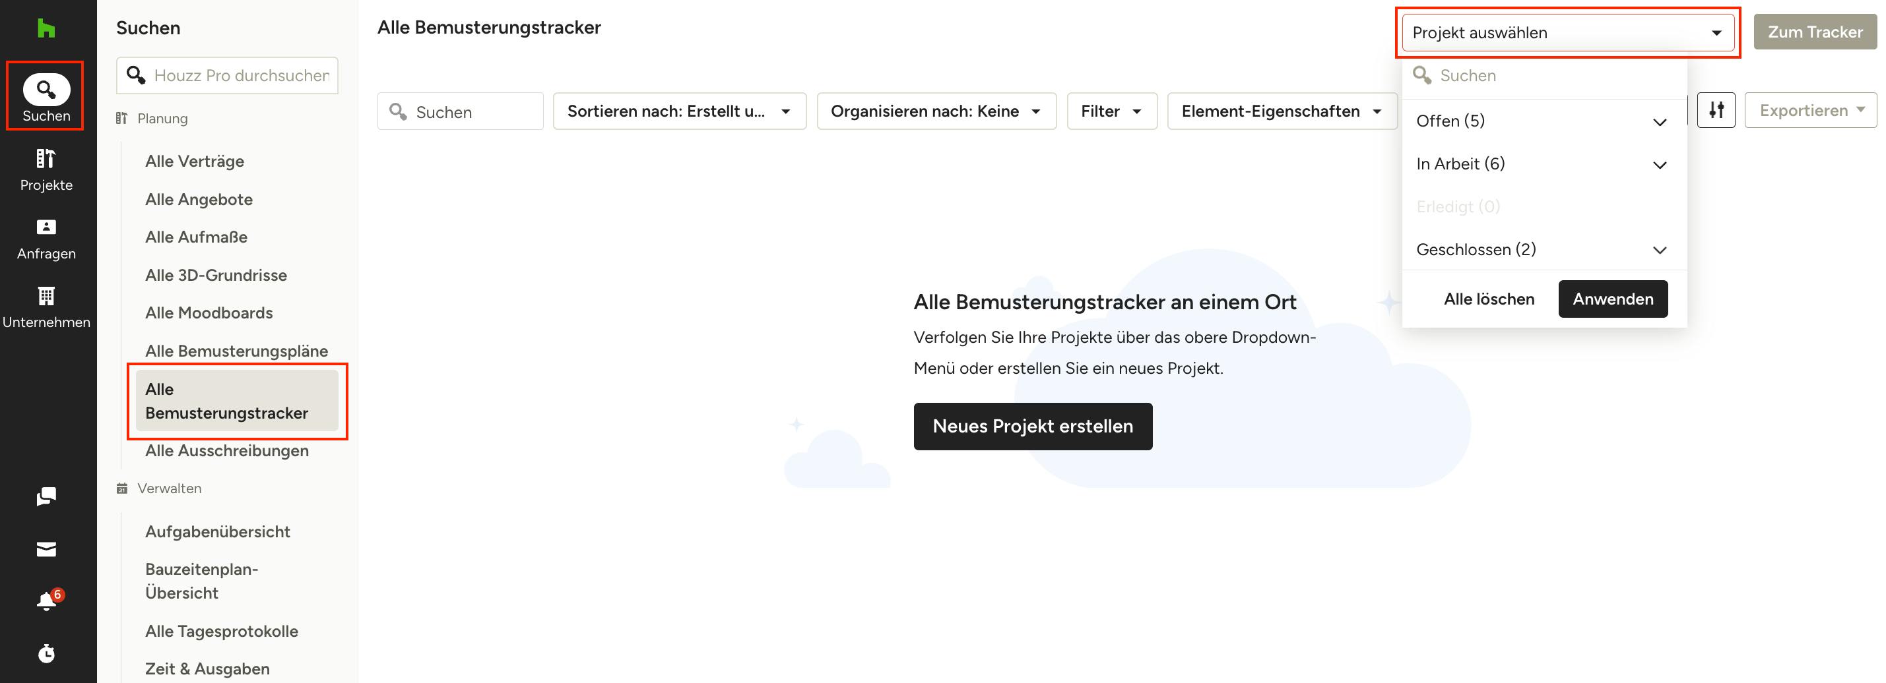Viewport: 1886px width, 683px height.
Task: Open the Houzz home logo
Action: [46, 28]
